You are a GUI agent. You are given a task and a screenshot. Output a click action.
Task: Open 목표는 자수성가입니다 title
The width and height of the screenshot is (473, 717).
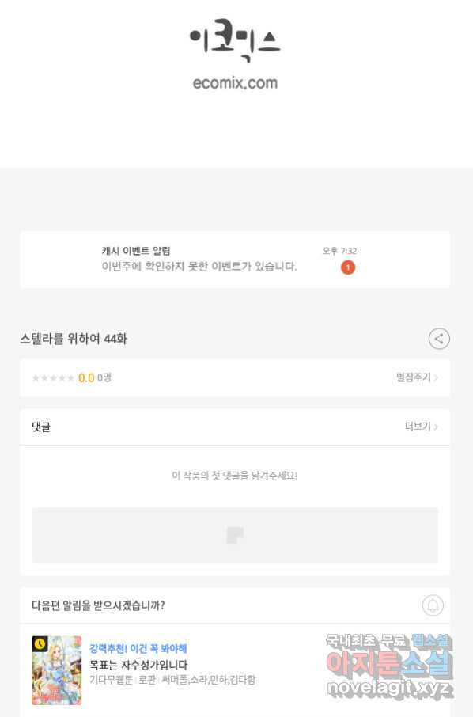point(138,665)
